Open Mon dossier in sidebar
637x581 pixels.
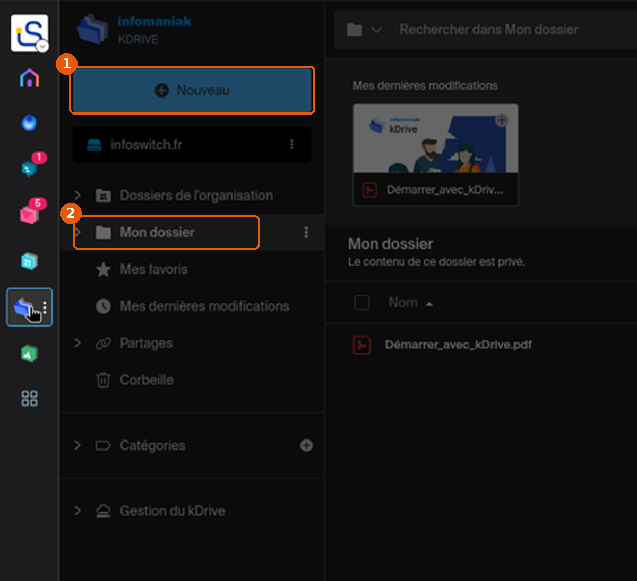point(157,232)
